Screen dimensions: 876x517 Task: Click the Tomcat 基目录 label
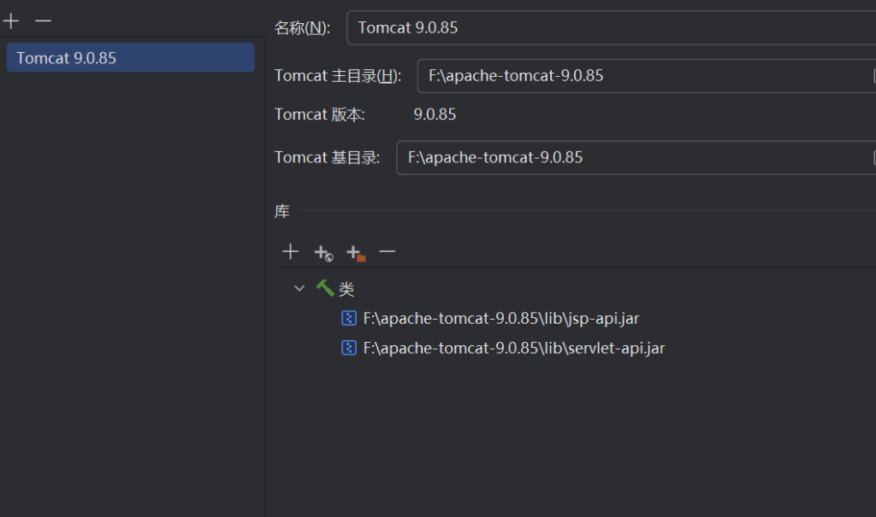pyautogui.click(x=327, y=158)
